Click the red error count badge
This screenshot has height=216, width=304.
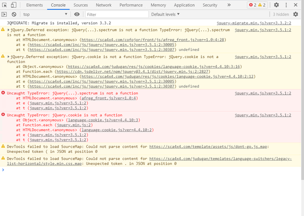(x=253, y=5)
